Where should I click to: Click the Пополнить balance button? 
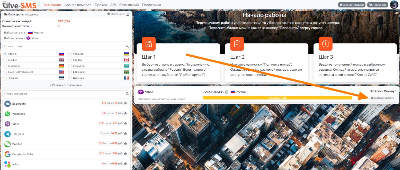coord(377,5)
